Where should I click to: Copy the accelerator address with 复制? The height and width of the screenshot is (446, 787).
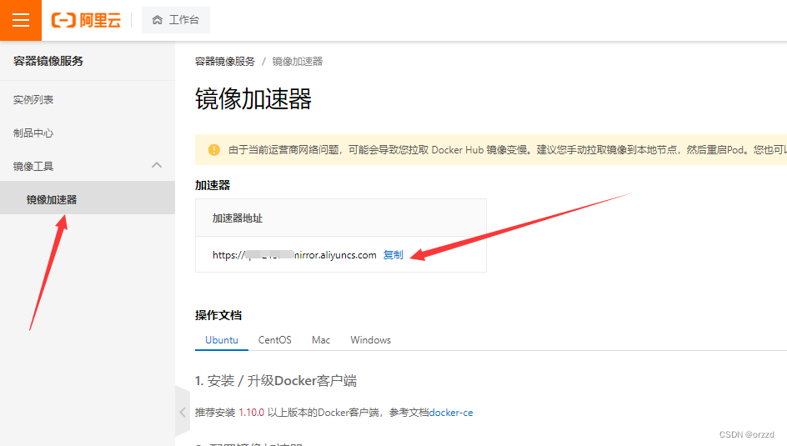393,255
